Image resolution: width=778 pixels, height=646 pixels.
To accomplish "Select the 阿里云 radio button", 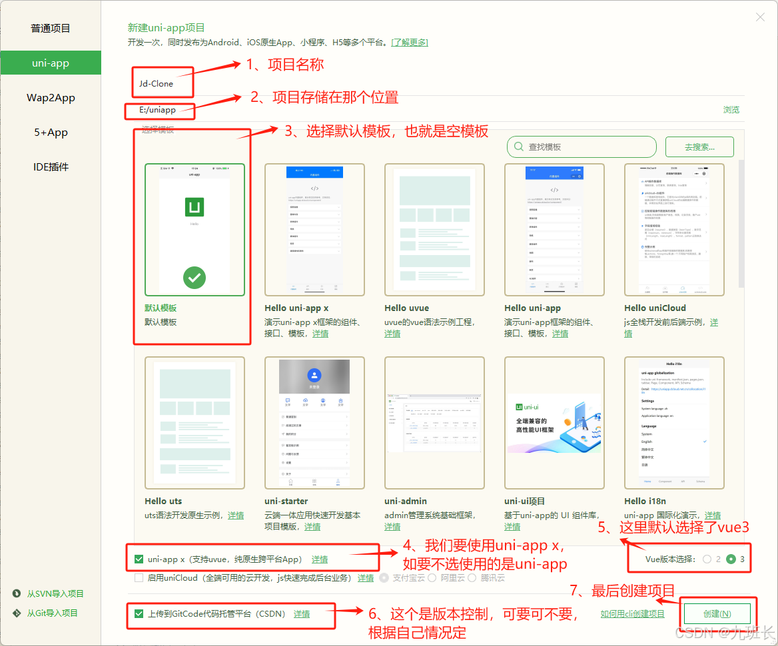I will point(432,577).
